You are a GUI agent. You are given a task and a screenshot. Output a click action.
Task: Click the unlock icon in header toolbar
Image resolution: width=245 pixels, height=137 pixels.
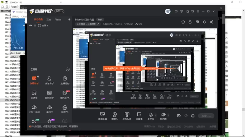pos(190,22)
